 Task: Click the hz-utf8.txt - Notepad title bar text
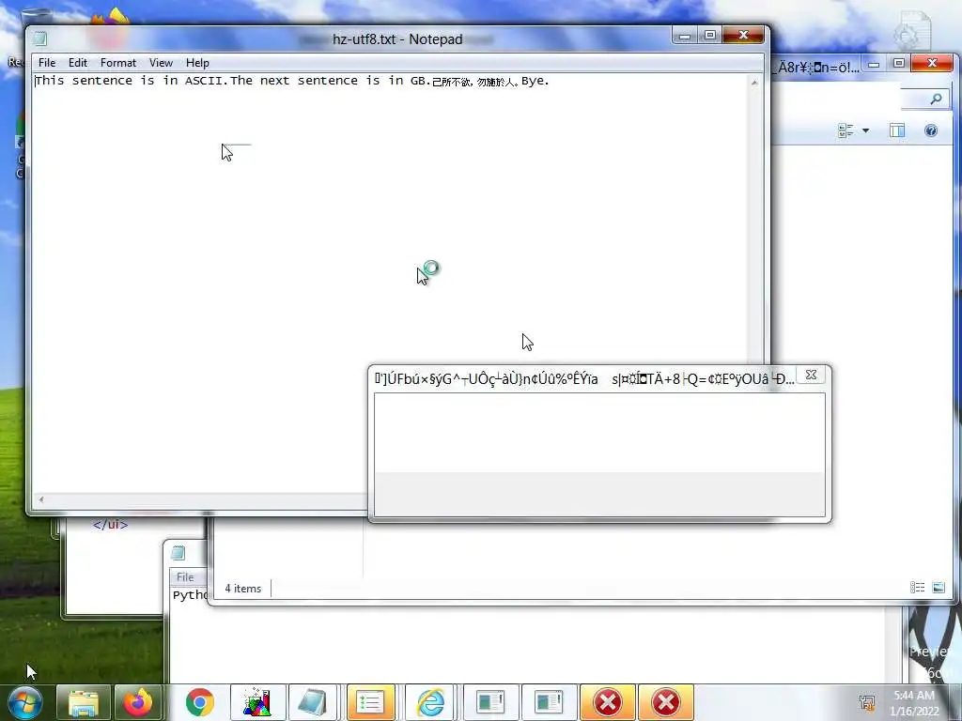tap(397, 39)
